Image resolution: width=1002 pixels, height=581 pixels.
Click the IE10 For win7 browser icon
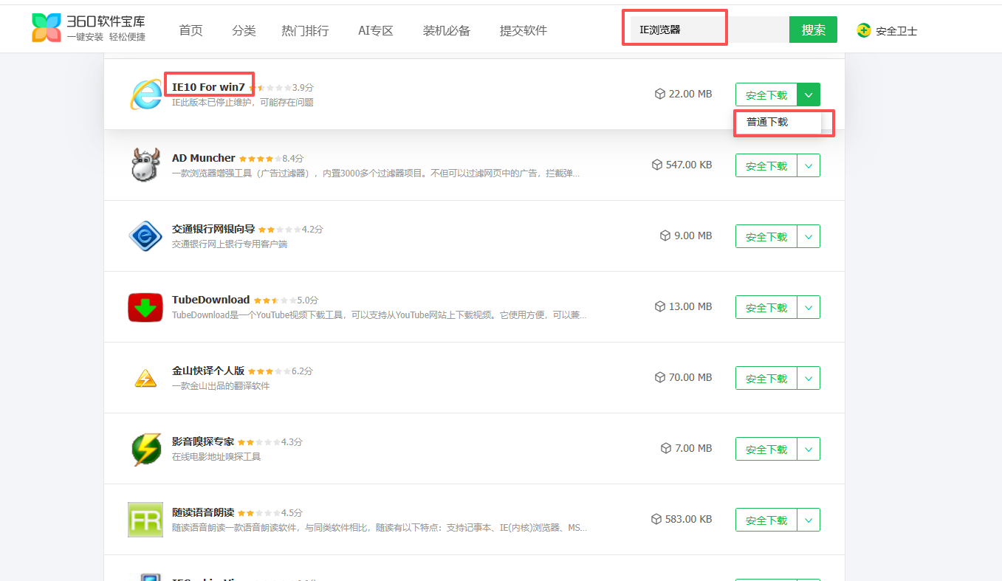point(145,94)
